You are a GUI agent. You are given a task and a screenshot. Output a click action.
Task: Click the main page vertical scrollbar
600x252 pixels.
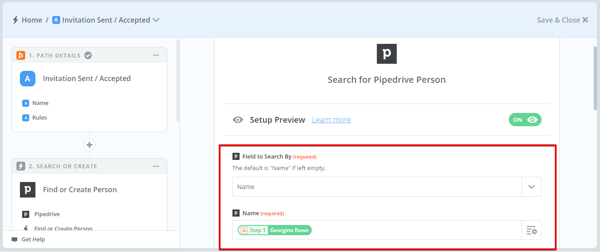(x=595, y=78)
